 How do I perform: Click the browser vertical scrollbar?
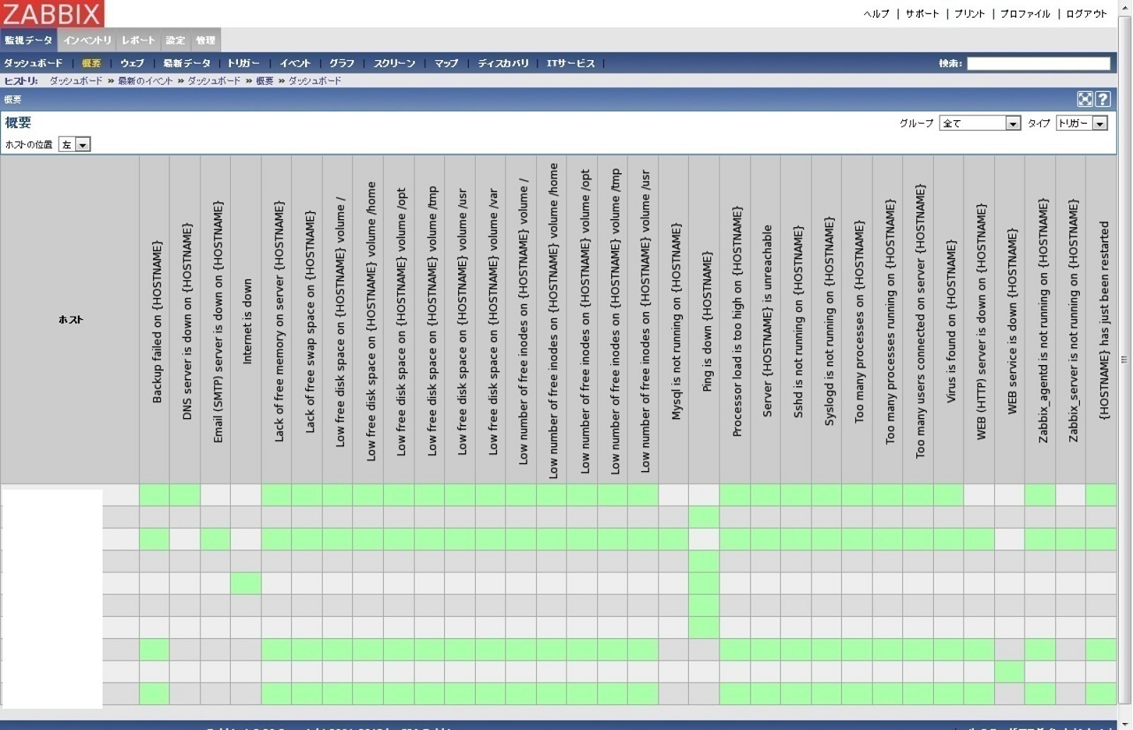1124,360
